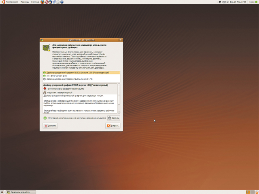Click green status light beside activated message
This screenshot has width=259, height=194.
click(x=45, y=118)
